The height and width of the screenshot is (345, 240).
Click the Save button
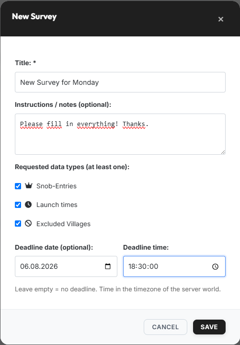click(x=209, y=327)
